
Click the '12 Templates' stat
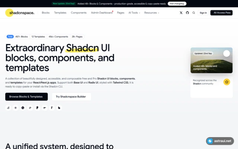tap(38, 37)
